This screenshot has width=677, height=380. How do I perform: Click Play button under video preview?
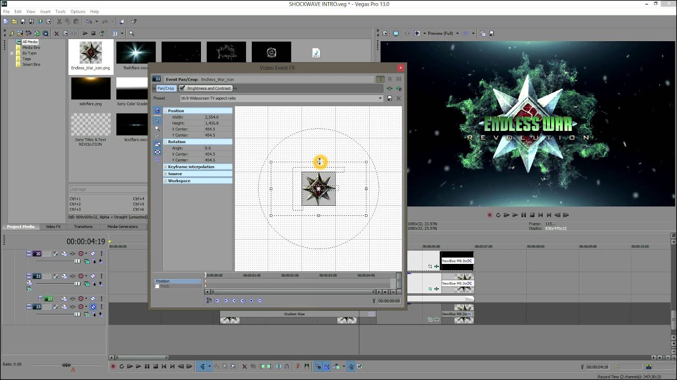(515, 215)
